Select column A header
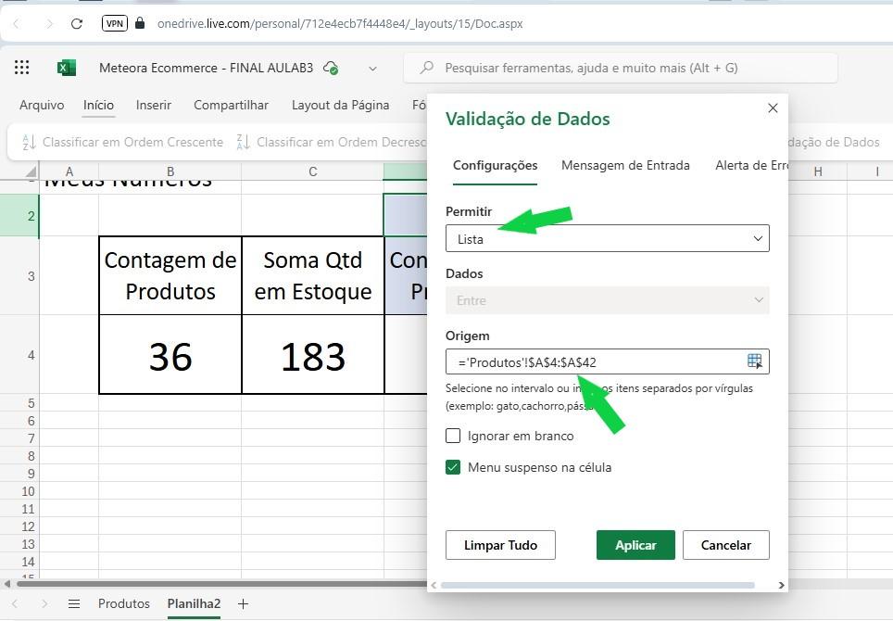 pyautogui.click(x=69, y=171)
